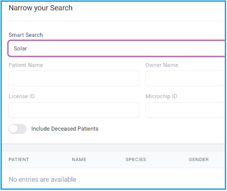The image size is (227, 191).
Task: Click the Narrow your Search heading
Action: click(x=41, y=8)
